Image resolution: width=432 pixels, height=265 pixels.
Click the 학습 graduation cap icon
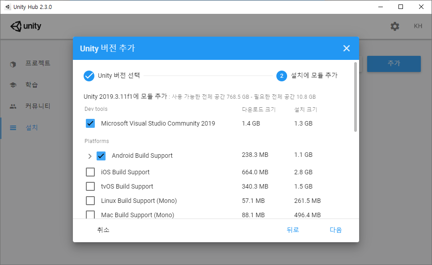pos(13,85)
